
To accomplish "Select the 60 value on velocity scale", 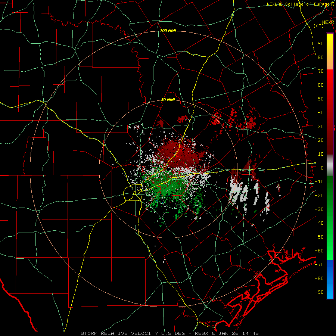I will (x=321, y=85).
